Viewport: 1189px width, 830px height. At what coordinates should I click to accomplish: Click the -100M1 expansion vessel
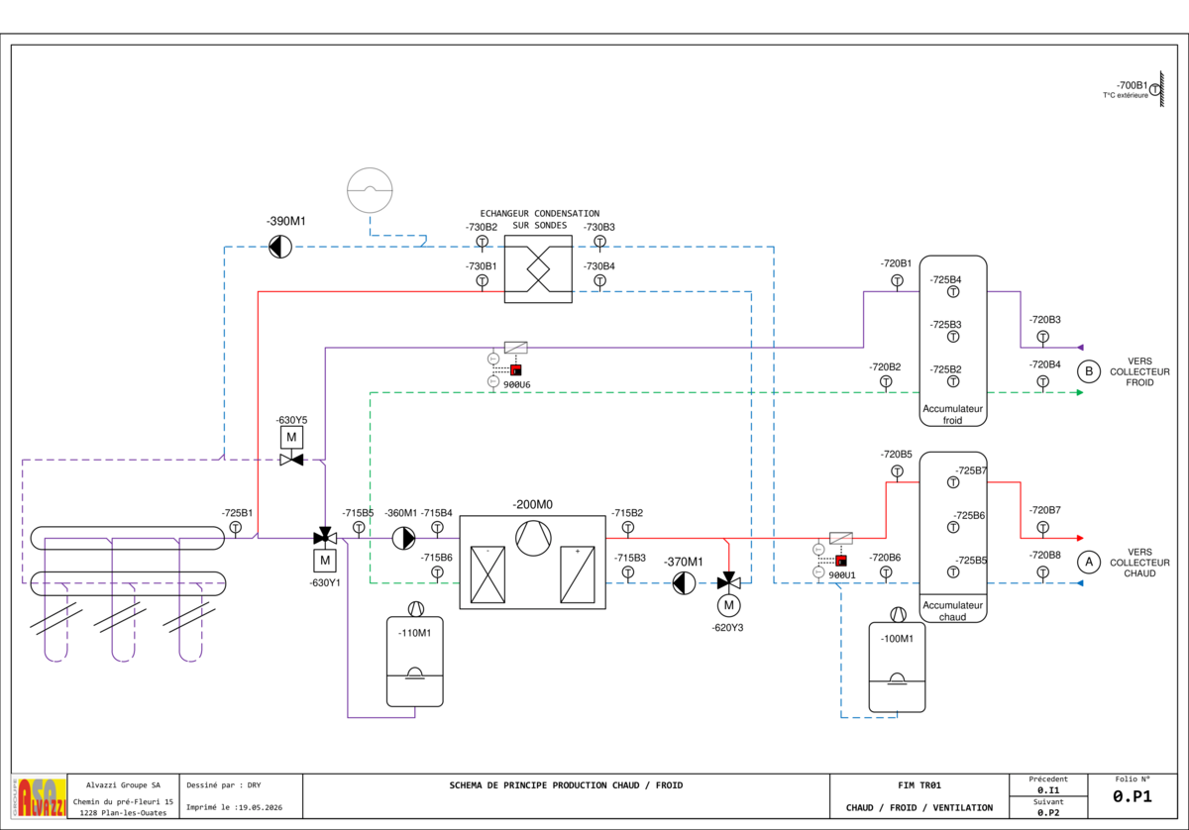coord(898,667)
